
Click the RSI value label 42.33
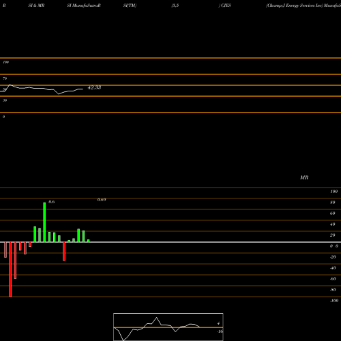pos(94,87)
